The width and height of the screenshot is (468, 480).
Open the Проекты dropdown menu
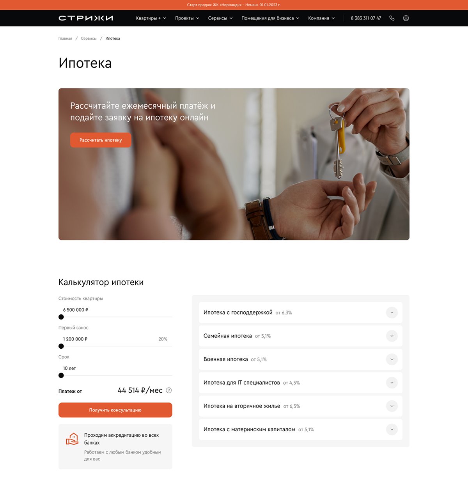(187, 18)
